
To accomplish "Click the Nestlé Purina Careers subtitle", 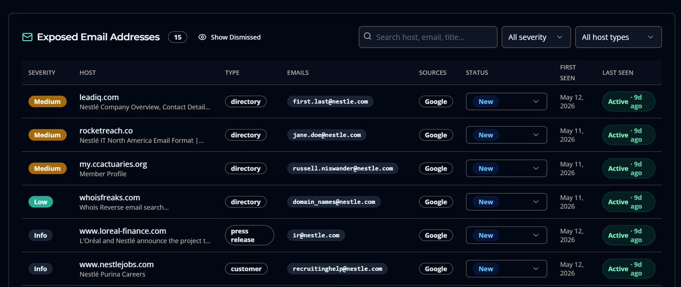I will click(x=112, y=275).
